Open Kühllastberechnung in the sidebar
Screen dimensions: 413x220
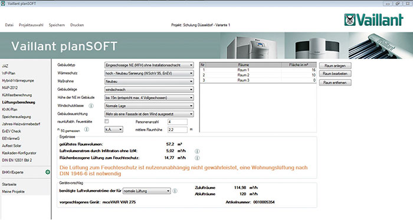(17, 95)
